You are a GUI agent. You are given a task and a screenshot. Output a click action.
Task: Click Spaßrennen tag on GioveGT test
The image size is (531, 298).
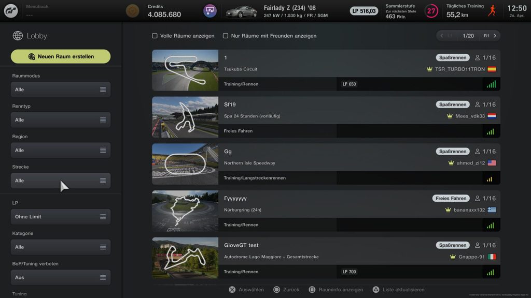[453, 245]
